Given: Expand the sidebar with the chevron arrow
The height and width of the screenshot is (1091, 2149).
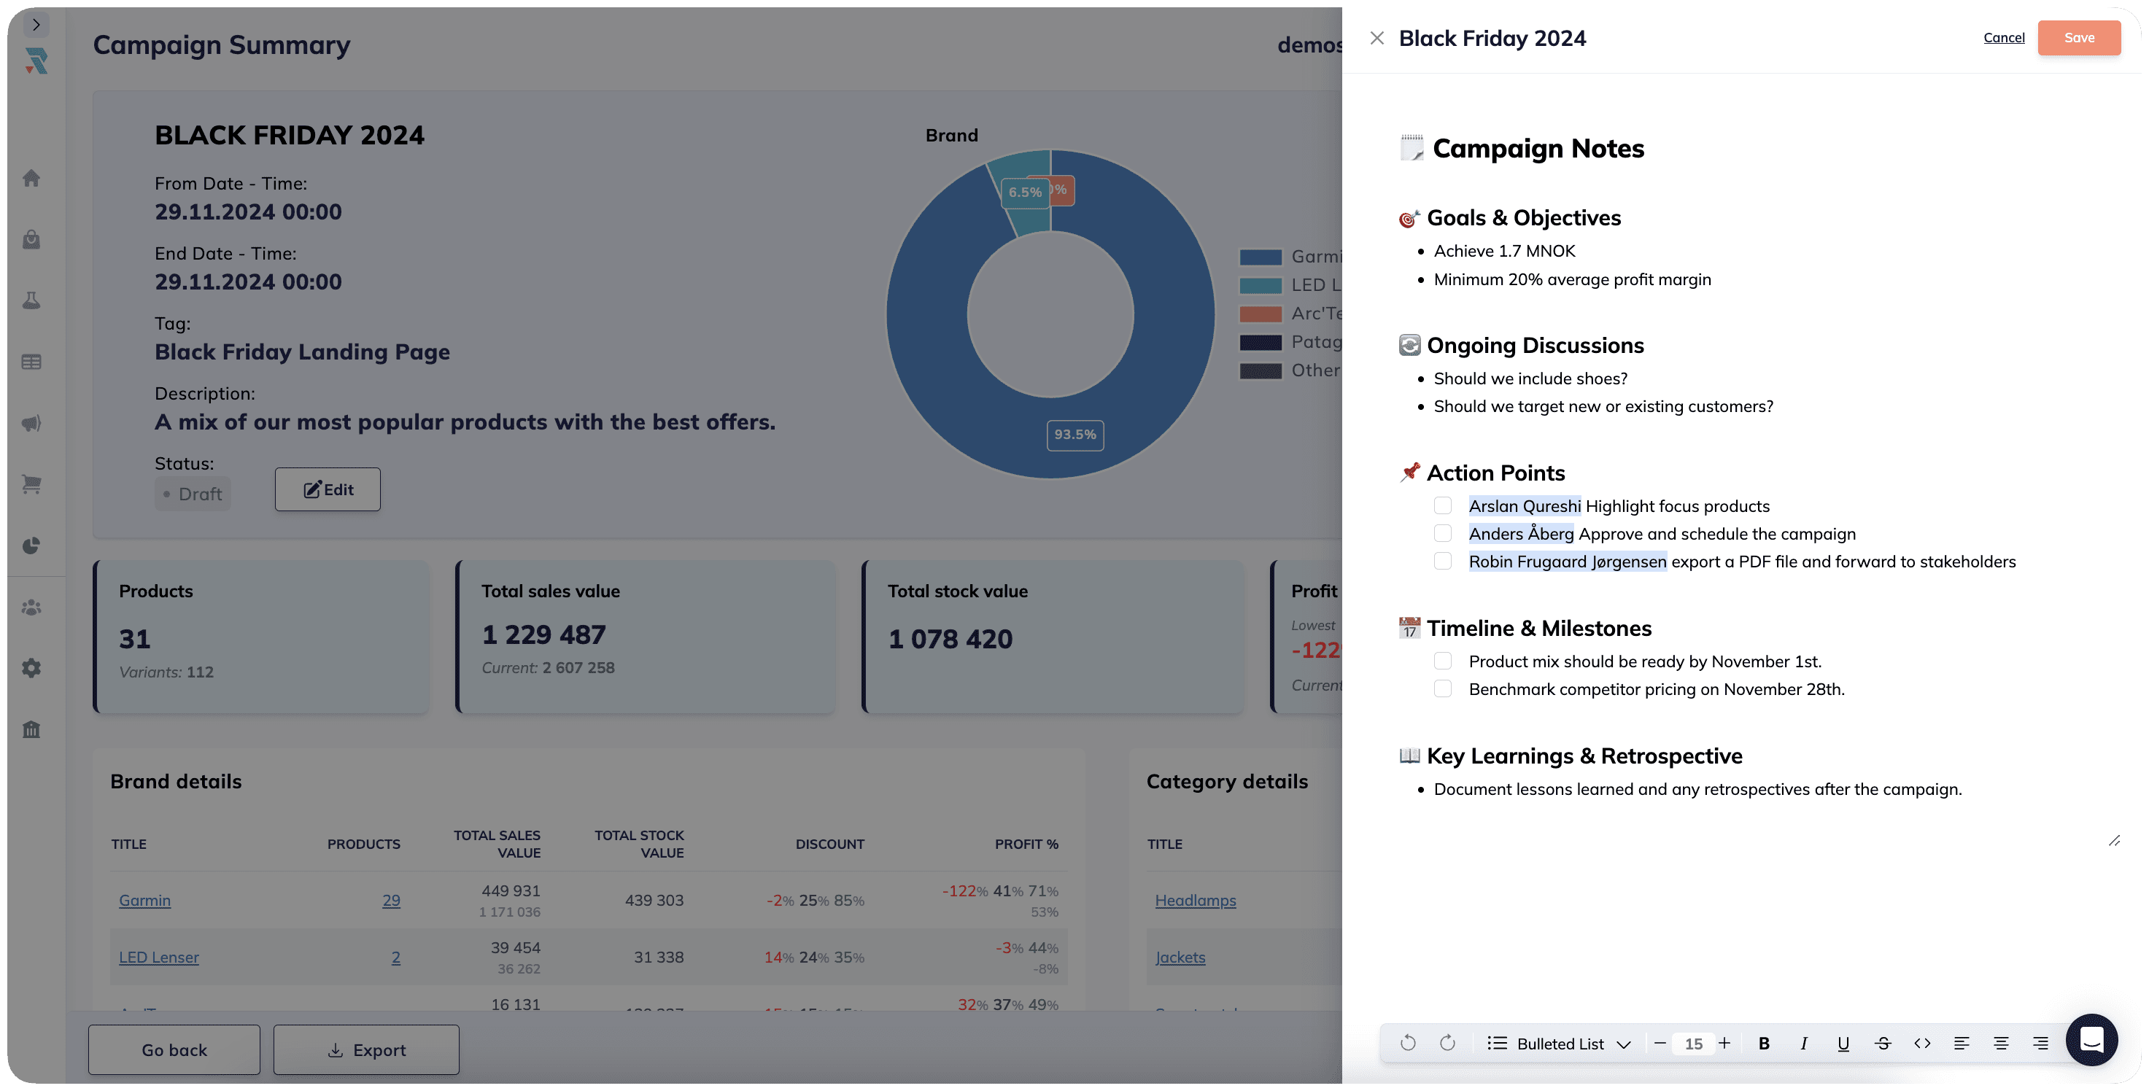Looking at the screenshot, I should click(x=36, y=24).
